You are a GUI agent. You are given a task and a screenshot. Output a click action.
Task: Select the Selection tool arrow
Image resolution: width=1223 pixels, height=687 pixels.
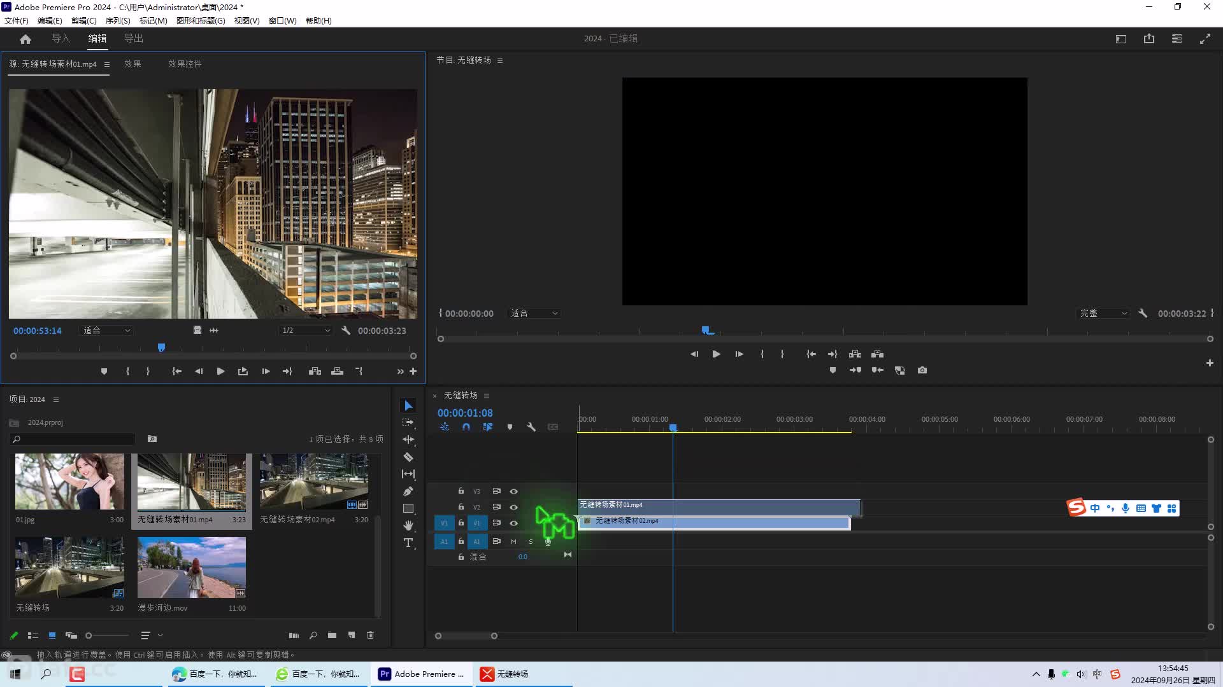(x=408, y=406)
